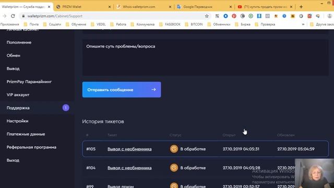Open VIP аккаунт in the sidebar
Screen dimensions: 334x188
pos(18,95)
